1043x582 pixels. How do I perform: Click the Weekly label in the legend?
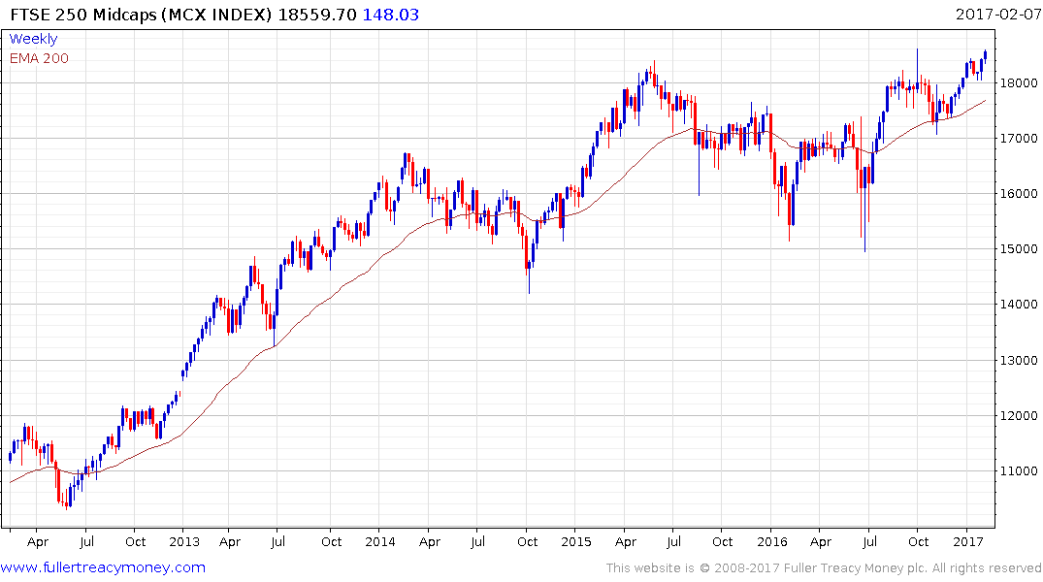33,39
